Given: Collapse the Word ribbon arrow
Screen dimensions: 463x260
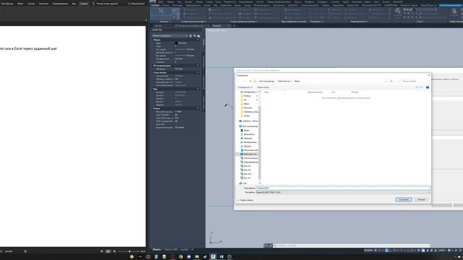Looking at the screenshot, I should coord(146,20).
